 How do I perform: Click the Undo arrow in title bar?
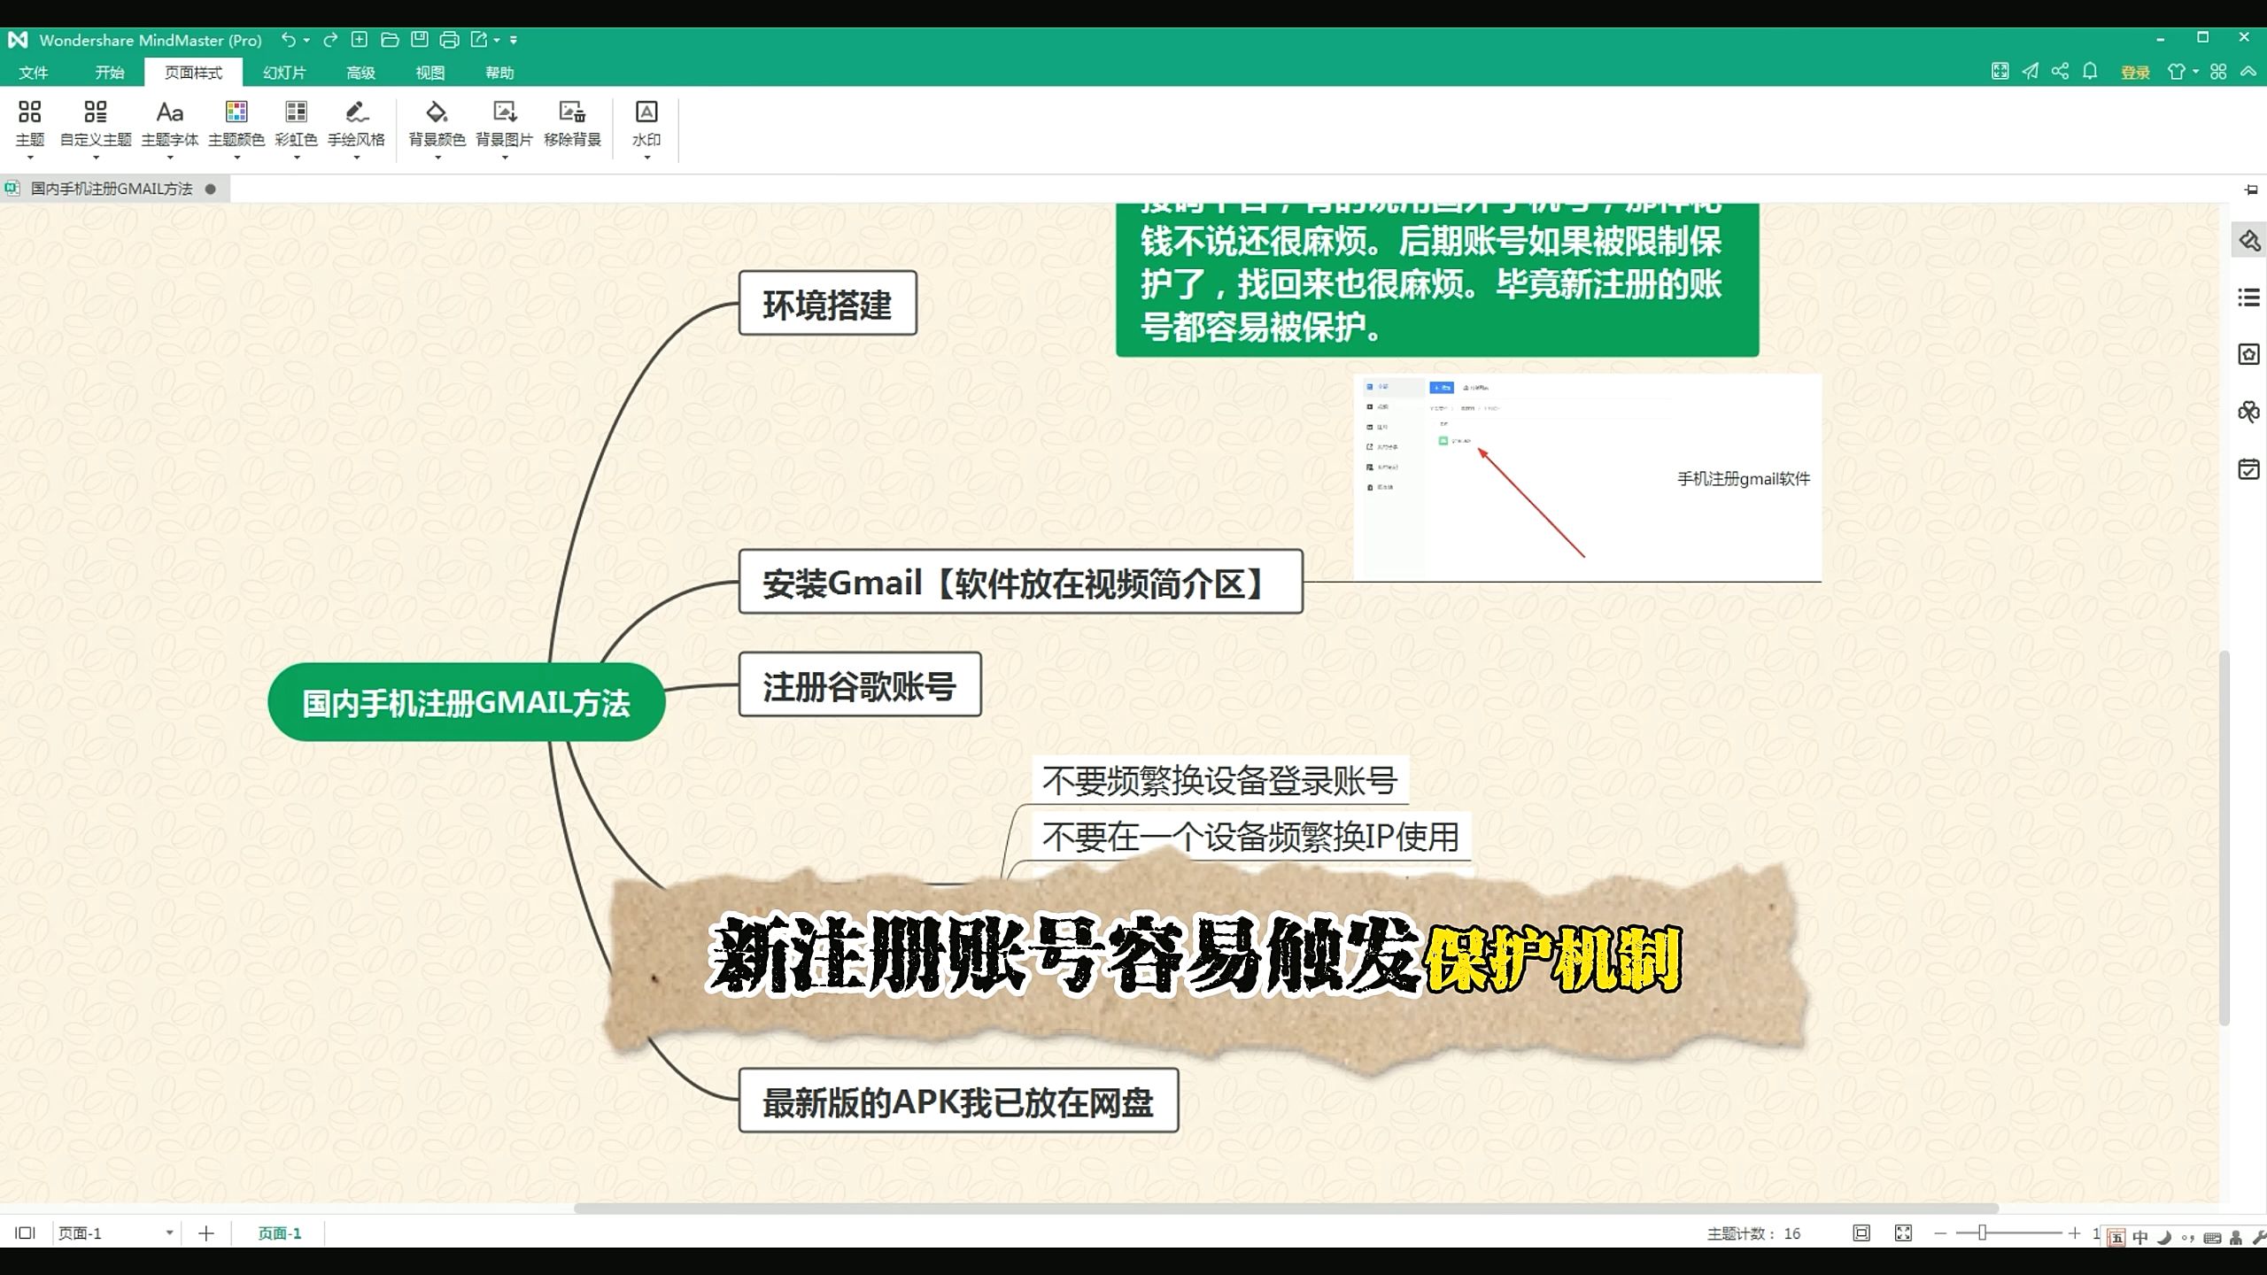click(289, 40)
